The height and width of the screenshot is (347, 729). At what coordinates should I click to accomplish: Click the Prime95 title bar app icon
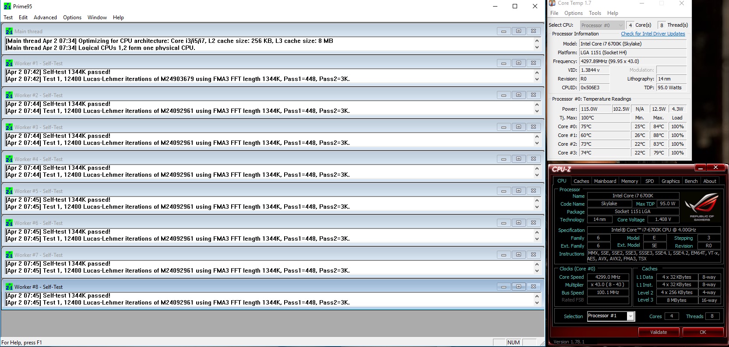7,6
